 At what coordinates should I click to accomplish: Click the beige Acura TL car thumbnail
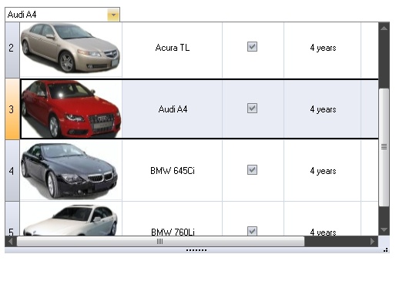point(71,48)
